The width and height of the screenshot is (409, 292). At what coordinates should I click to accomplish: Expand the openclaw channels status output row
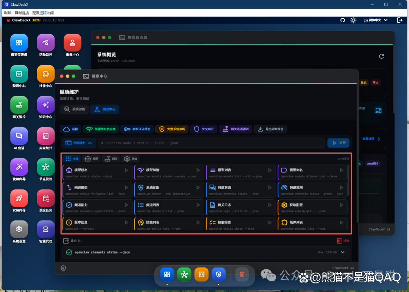[x=343, y=252]
